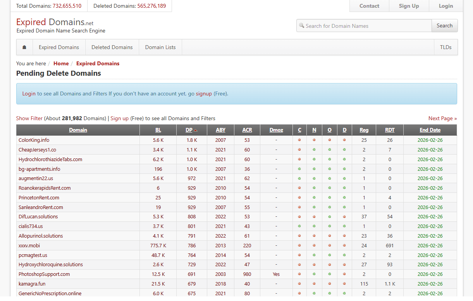
Task: Click the DP column sort arrow icon
Action: (x=196, y=130)
